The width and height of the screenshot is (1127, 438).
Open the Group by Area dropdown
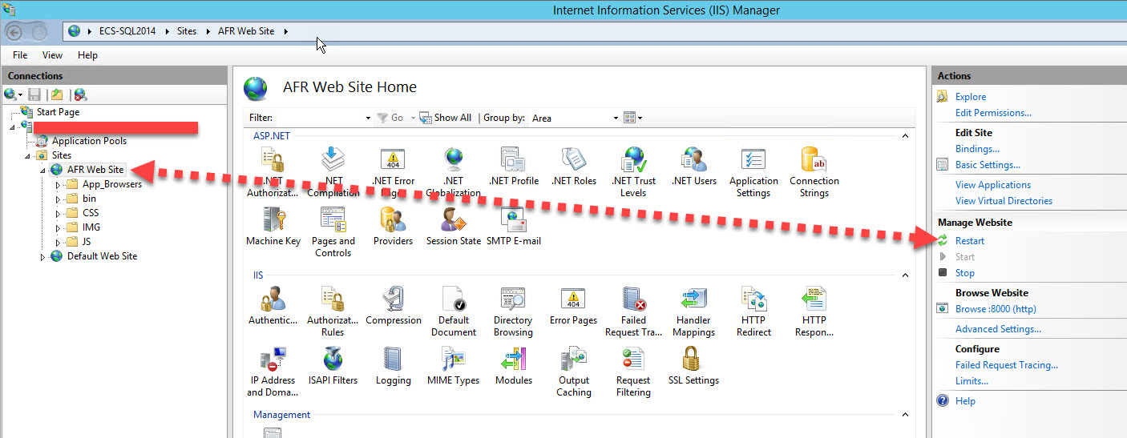coord(576,118)
